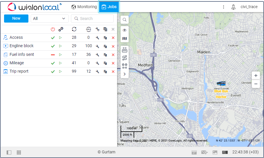The width and height of the screenshot is (264, 158).
Task: Select the Fuel info sent job name
Action: (x=22, y=54)
